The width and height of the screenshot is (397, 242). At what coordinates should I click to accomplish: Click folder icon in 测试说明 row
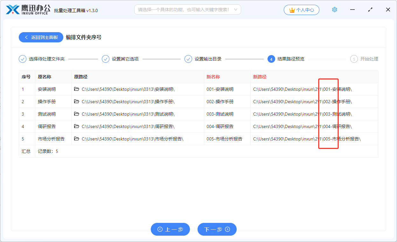tap(77, 114)
